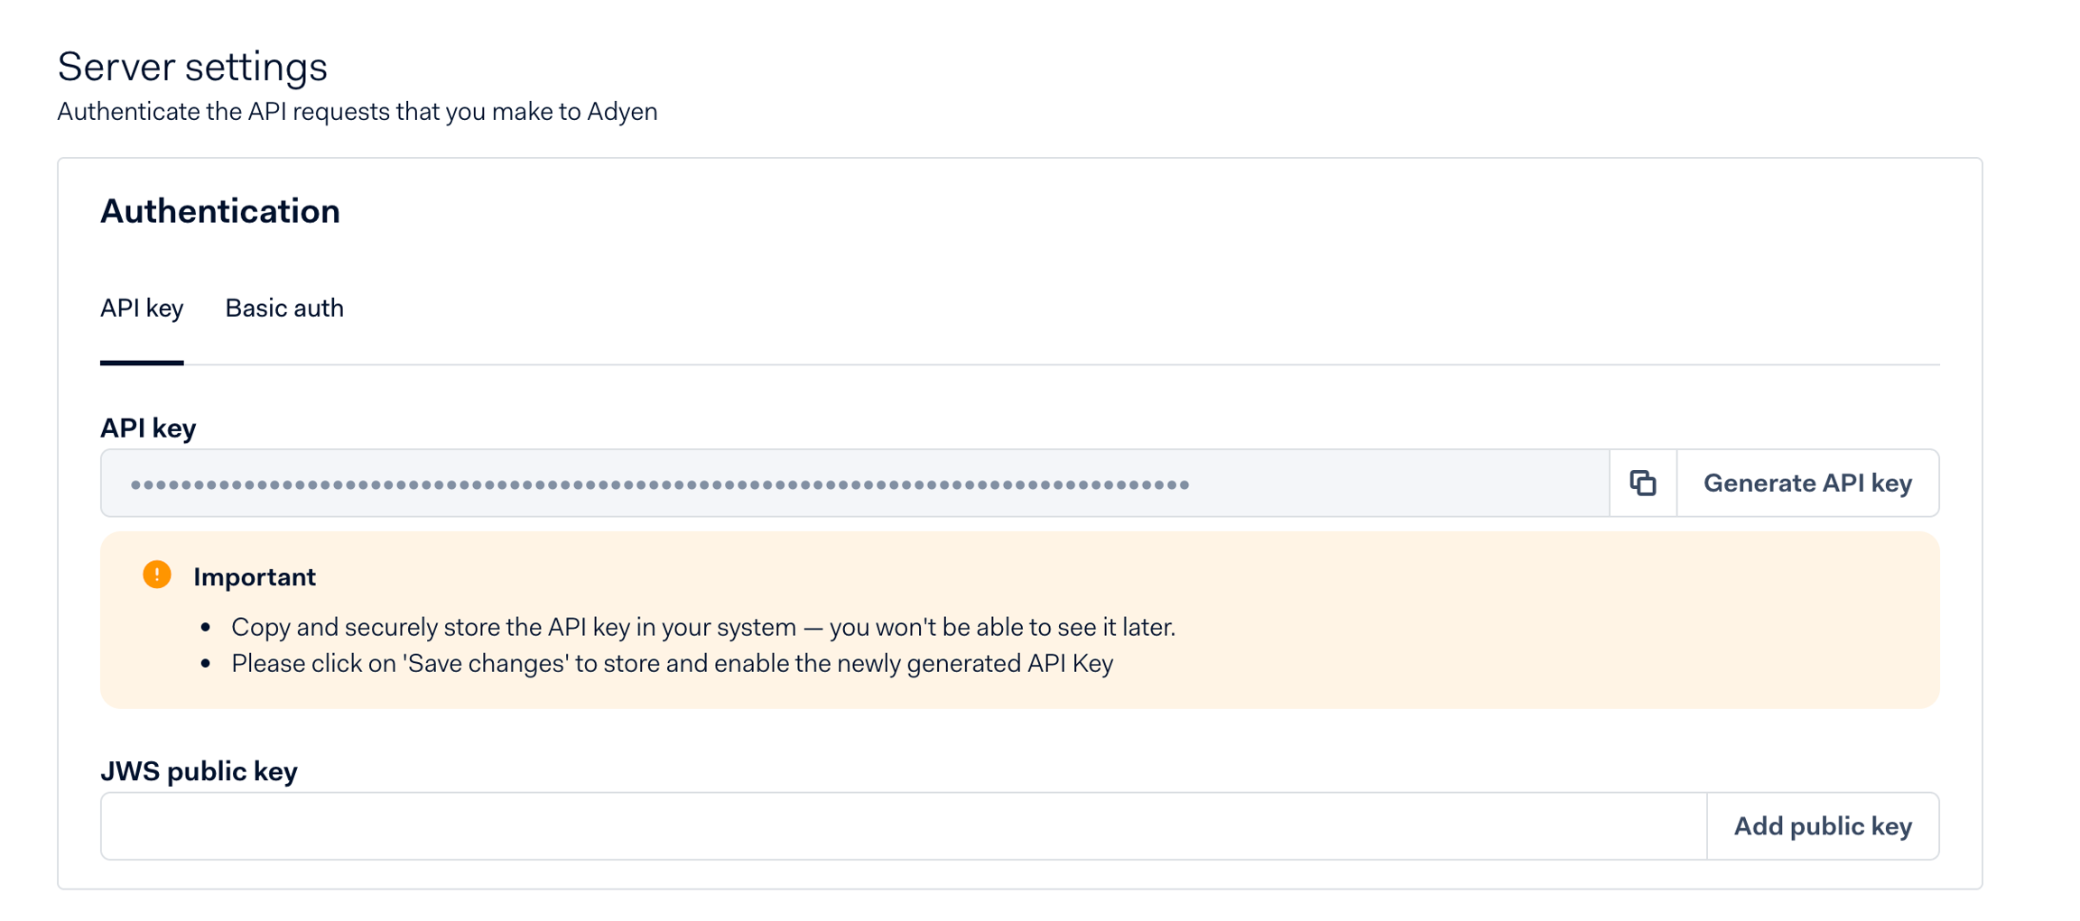Click the 'Copy and securely store' notice line

[x=703, y=627]
